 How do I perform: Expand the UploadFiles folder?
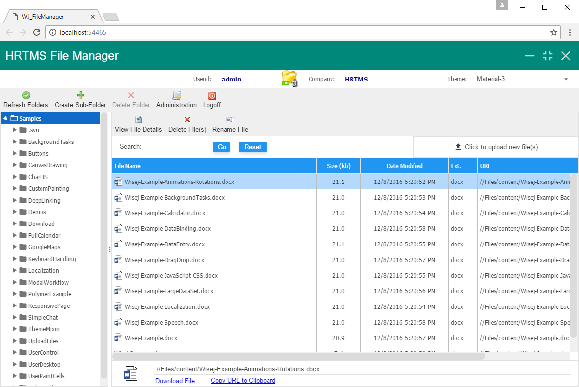pyautogui.click(x=15, y=341)
